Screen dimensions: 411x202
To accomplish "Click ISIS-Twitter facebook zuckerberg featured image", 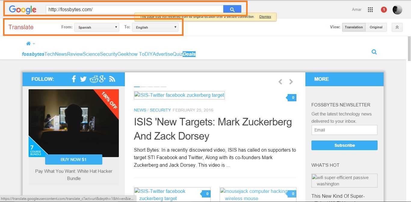I will (x=179, y=95).
